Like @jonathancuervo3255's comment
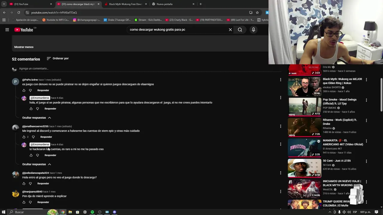Viewport: 383px width, 215px height. point(24,137)
